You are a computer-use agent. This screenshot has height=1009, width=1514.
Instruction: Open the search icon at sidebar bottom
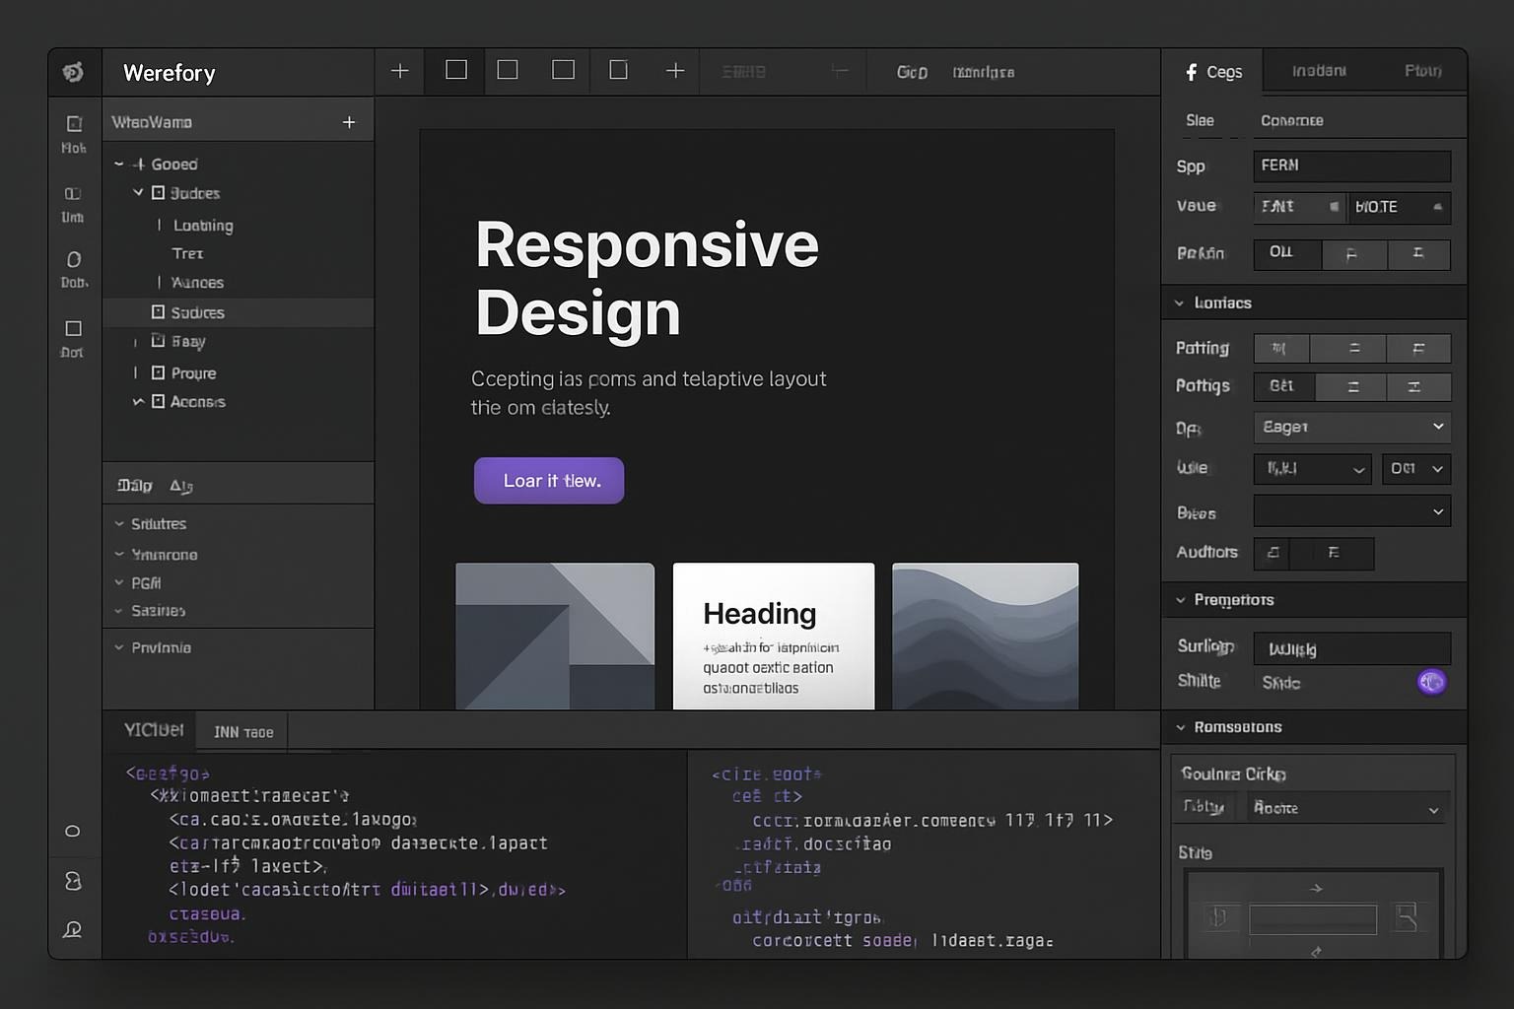tap(73, 929)
